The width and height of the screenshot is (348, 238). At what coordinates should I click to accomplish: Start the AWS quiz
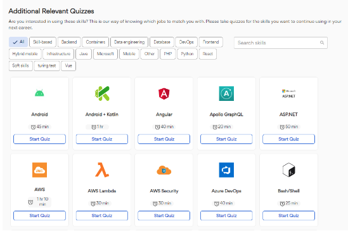39,216
